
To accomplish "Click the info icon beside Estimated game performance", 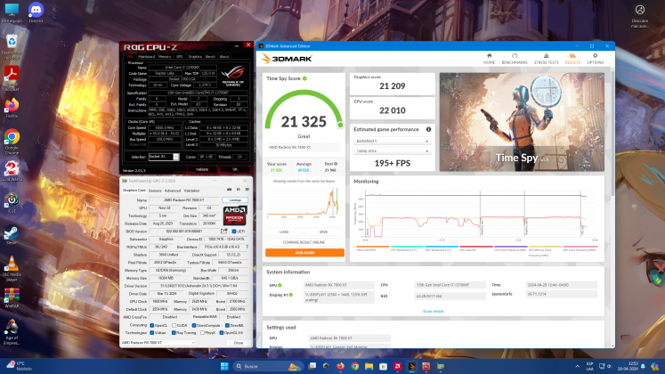I will [428, 129].
